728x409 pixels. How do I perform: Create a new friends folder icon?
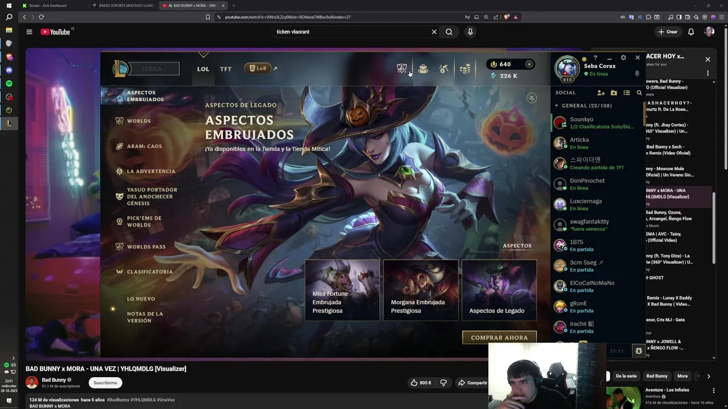pos(614,93)
